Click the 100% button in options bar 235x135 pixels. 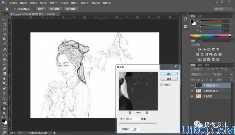point(40,9)
